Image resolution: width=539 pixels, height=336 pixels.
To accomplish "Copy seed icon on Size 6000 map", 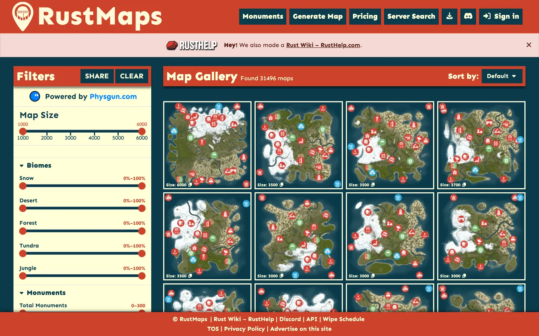I will coord(190,185).
